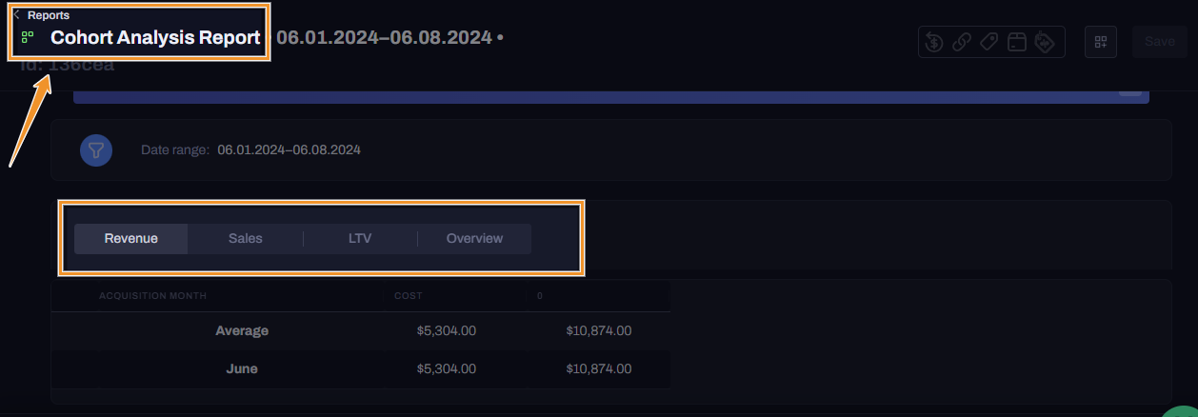1198x417 pixels.
Task: Click the Cost column header
Action: pos(409,296)
